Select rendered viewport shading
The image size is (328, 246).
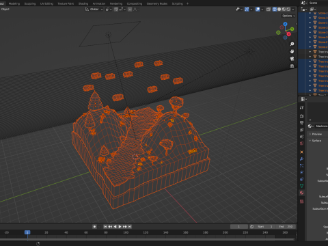tap(288, 10)
